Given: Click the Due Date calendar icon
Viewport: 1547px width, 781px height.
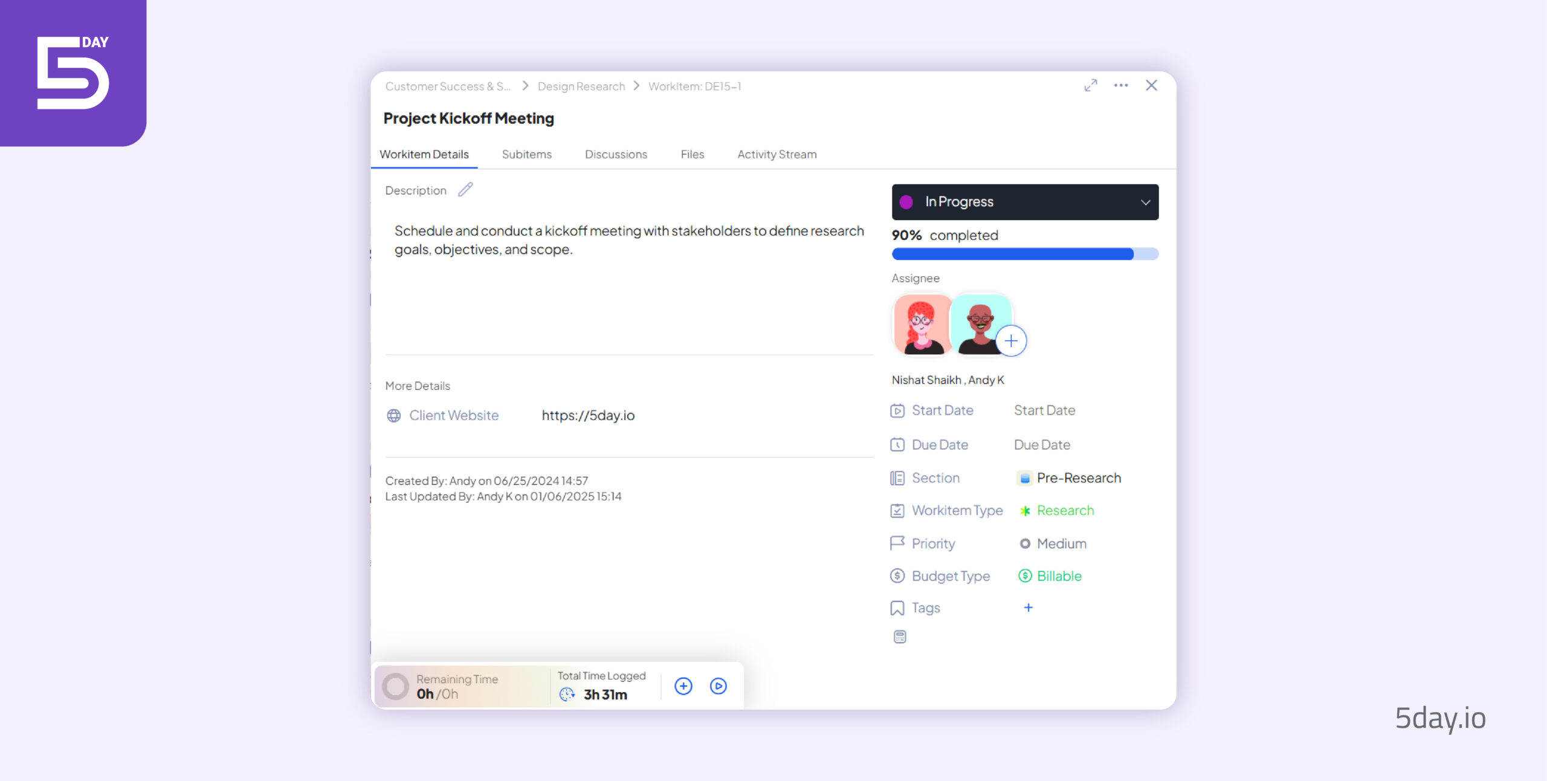Looking at the screenshot, I should (896, 443).
